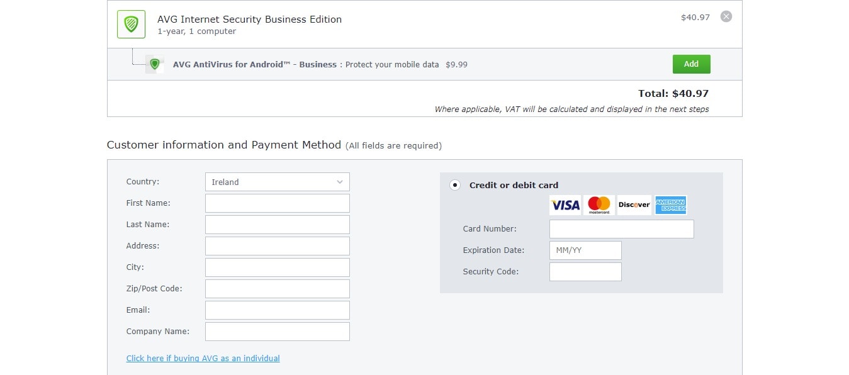Click the Discover card logo

point(634,205)
